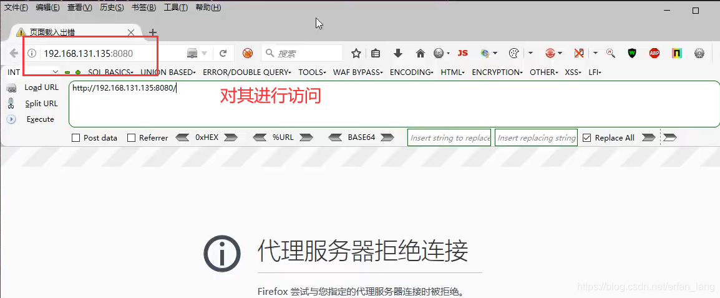Expand UNION BASED menu
Image resolution: width=720 pixels, height=298 pixels.
coord(168,72)
